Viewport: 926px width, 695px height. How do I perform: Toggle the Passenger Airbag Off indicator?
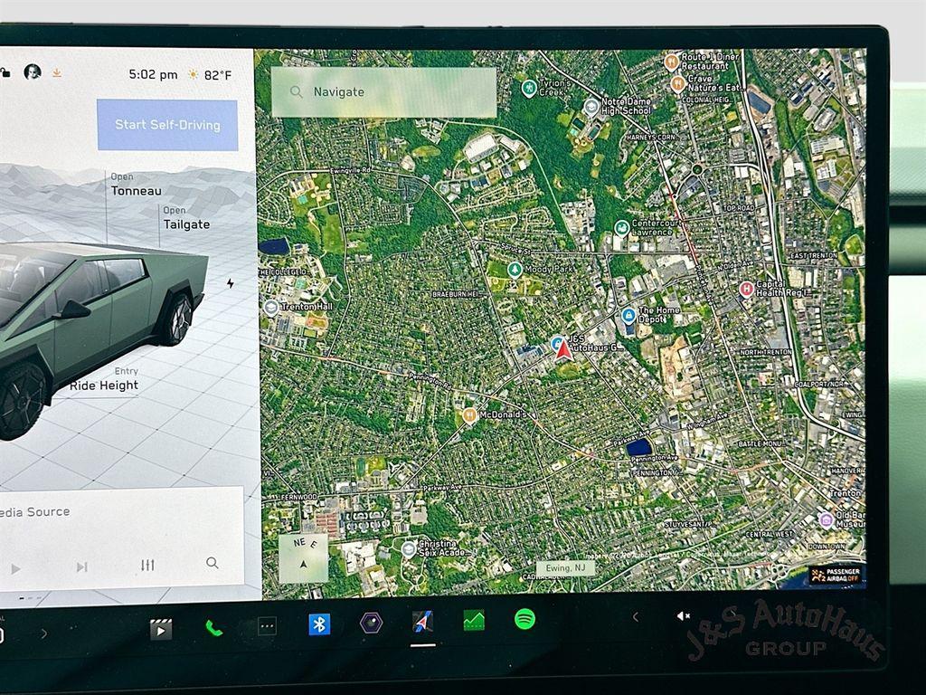(x=837, y=574)
